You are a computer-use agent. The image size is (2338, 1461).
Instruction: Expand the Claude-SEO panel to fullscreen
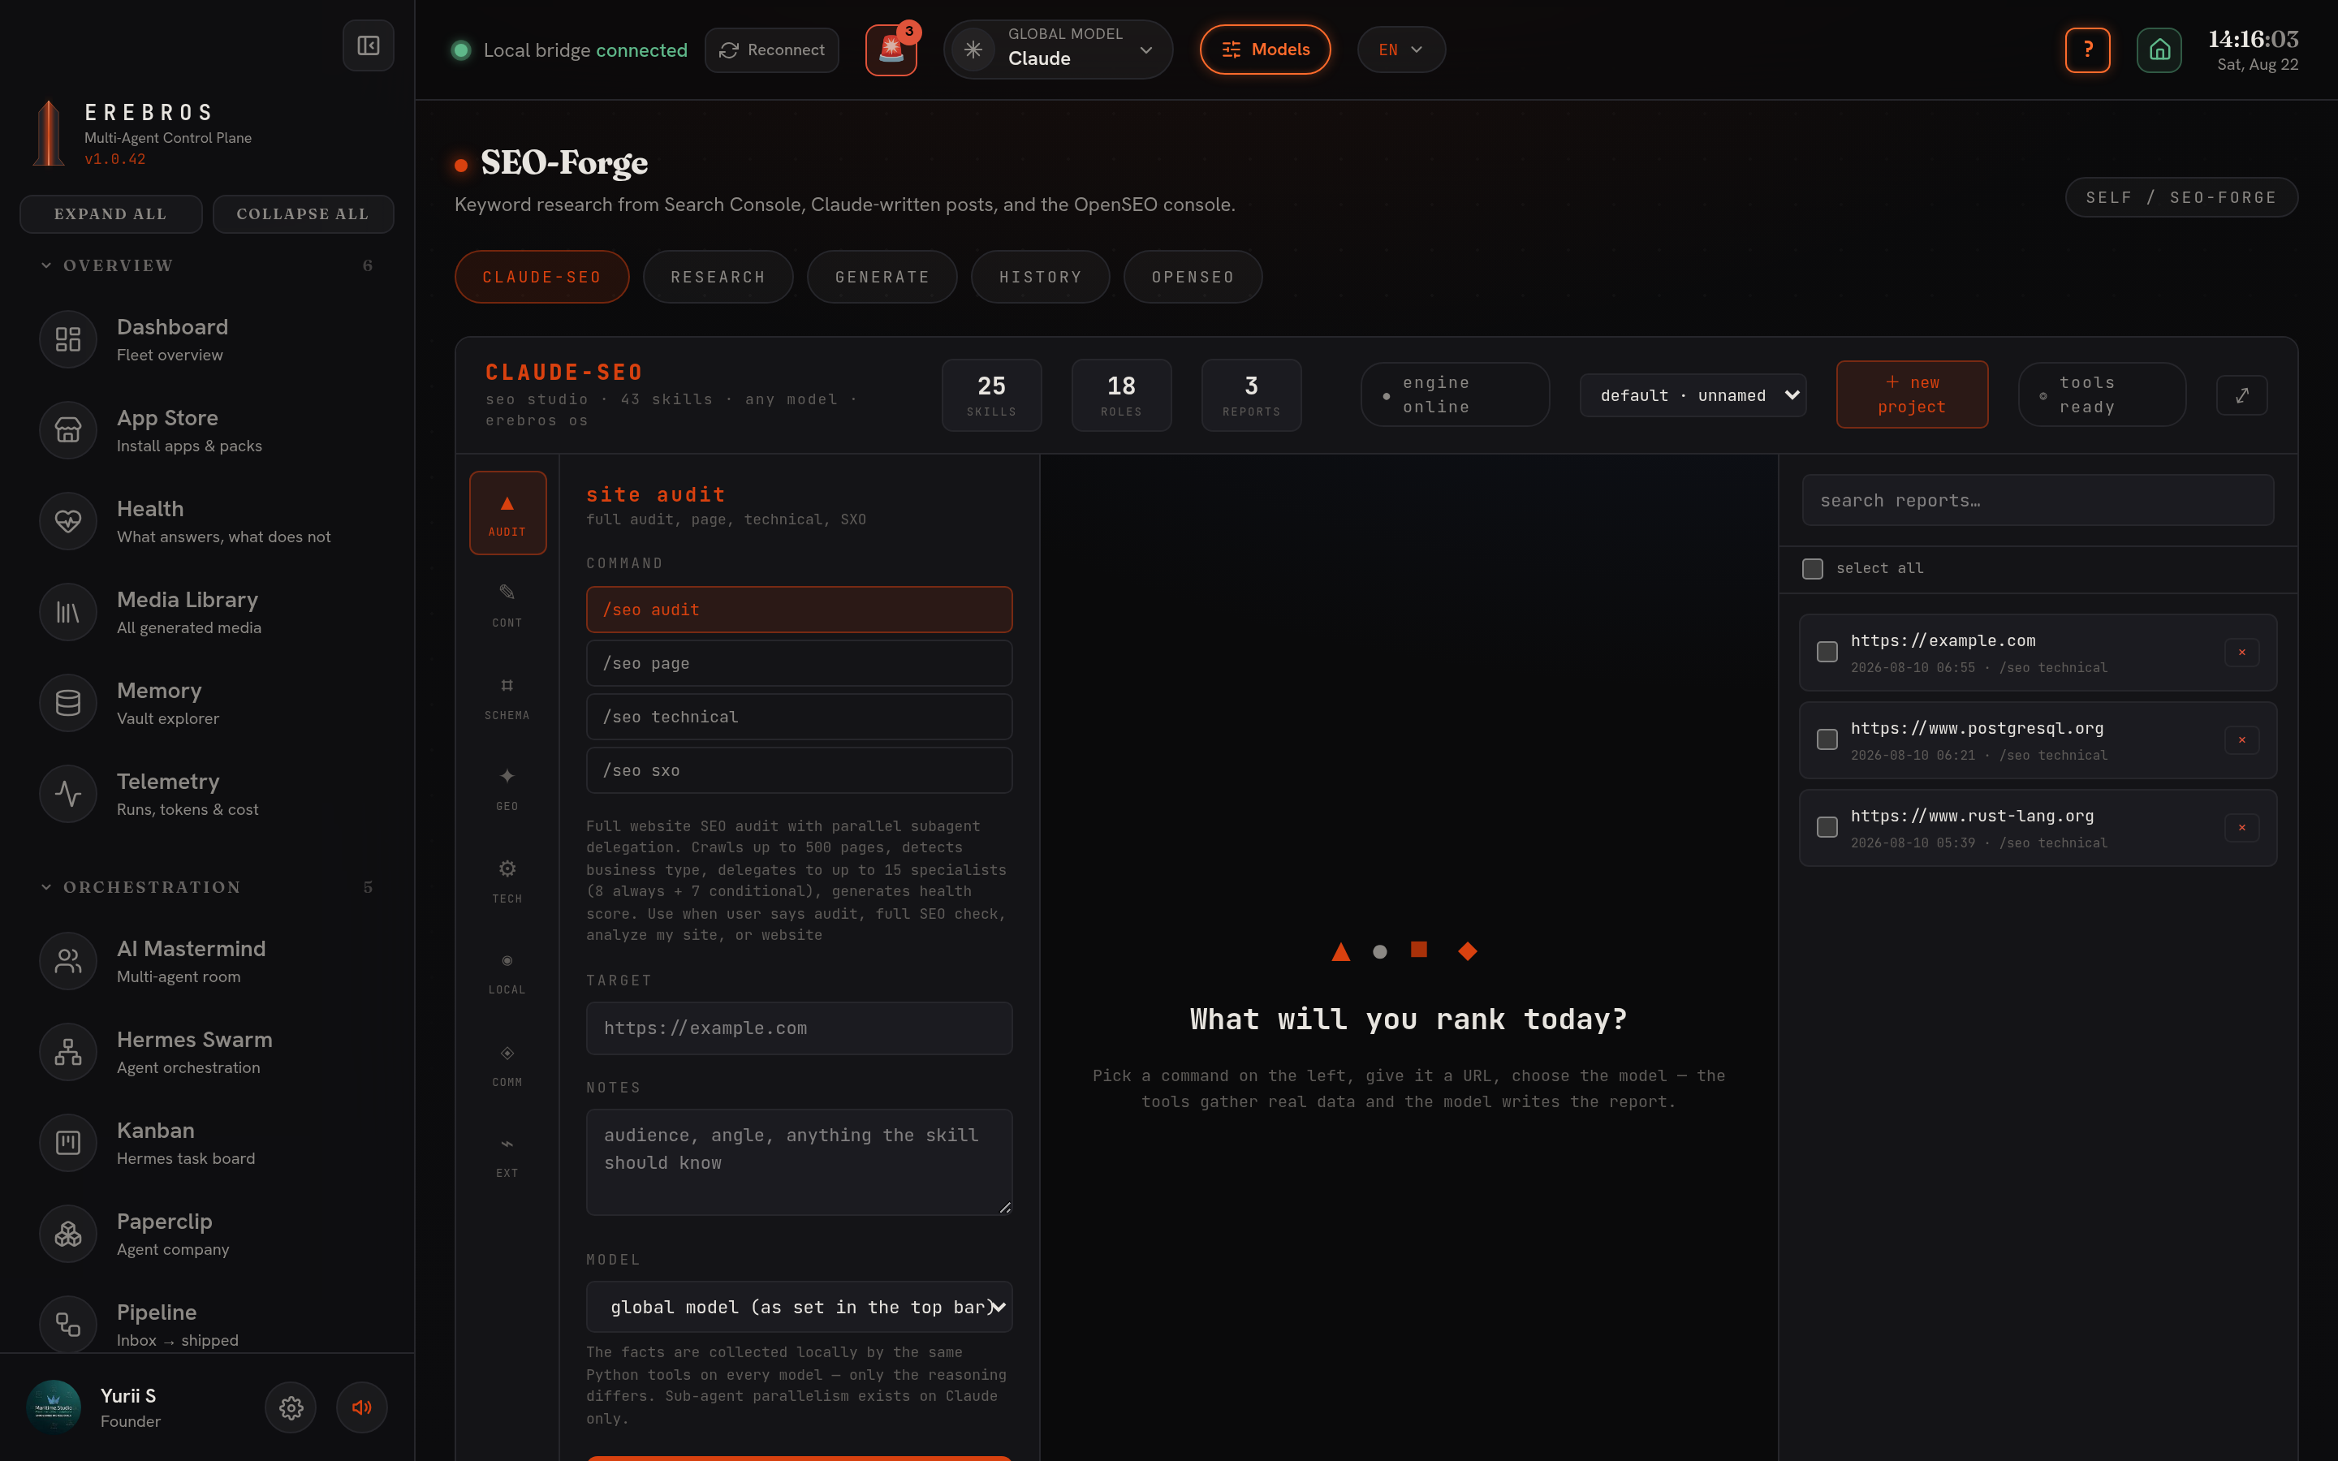(x=2241, y=395)
